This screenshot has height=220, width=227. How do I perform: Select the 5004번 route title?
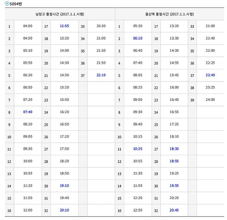coord(16,4)
